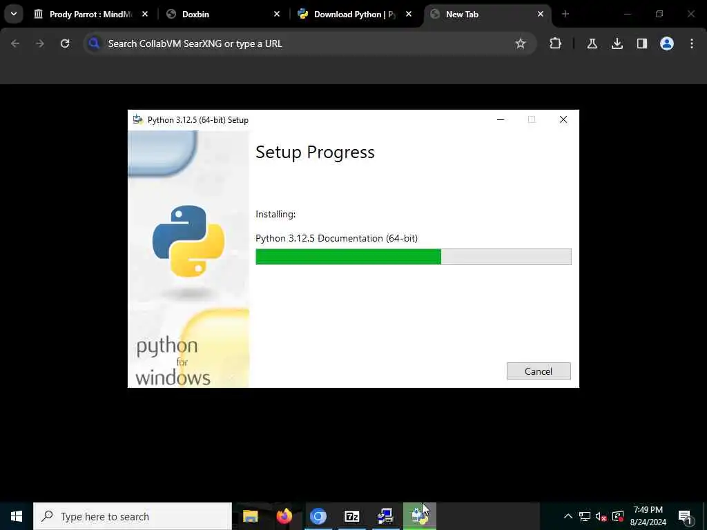
Task: Bookmark this page with the star icon
Action: pos(521,43)
